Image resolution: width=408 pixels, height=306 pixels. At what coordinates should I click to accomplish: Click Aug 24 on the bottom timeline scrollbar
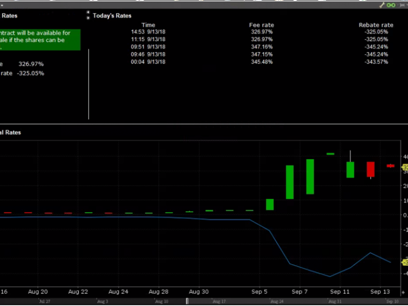click(x=277, y=301)
